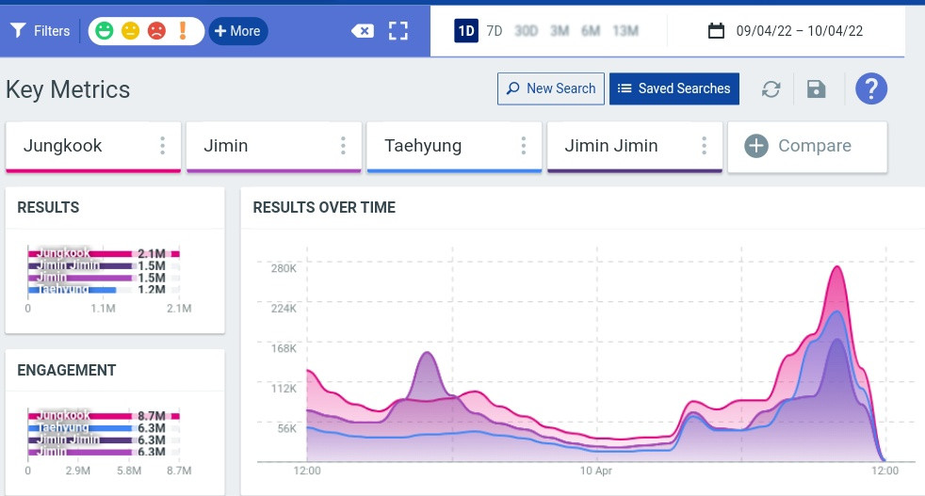This screenshot has height=496, width=925.
Task: Select the Jimin Jimin search card
Action: coord(635,147)
